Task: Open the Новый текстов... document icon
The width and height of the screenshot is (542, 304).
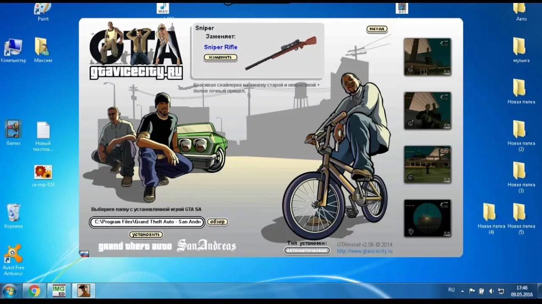Action: (43, 136)
